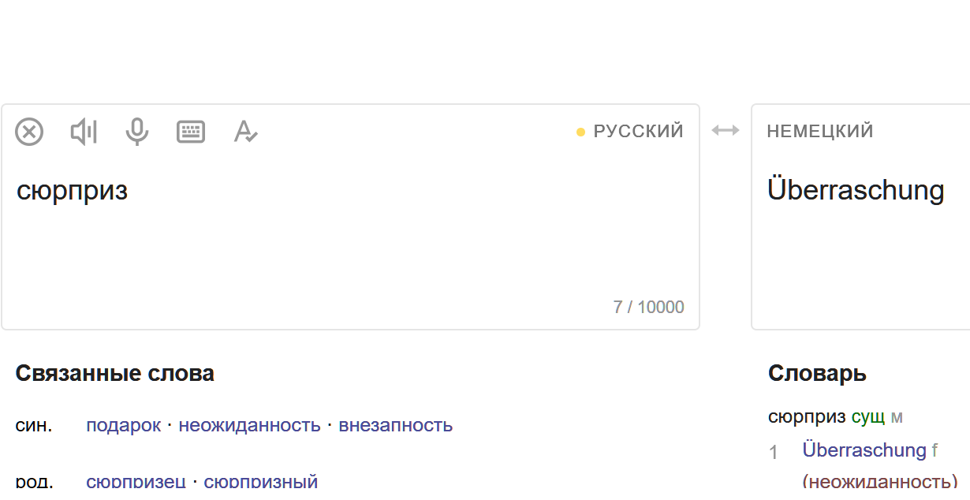Screen dimensions: 970x500
Task: Click the Связанные слова heading
Action: click(x=115, y=374)
